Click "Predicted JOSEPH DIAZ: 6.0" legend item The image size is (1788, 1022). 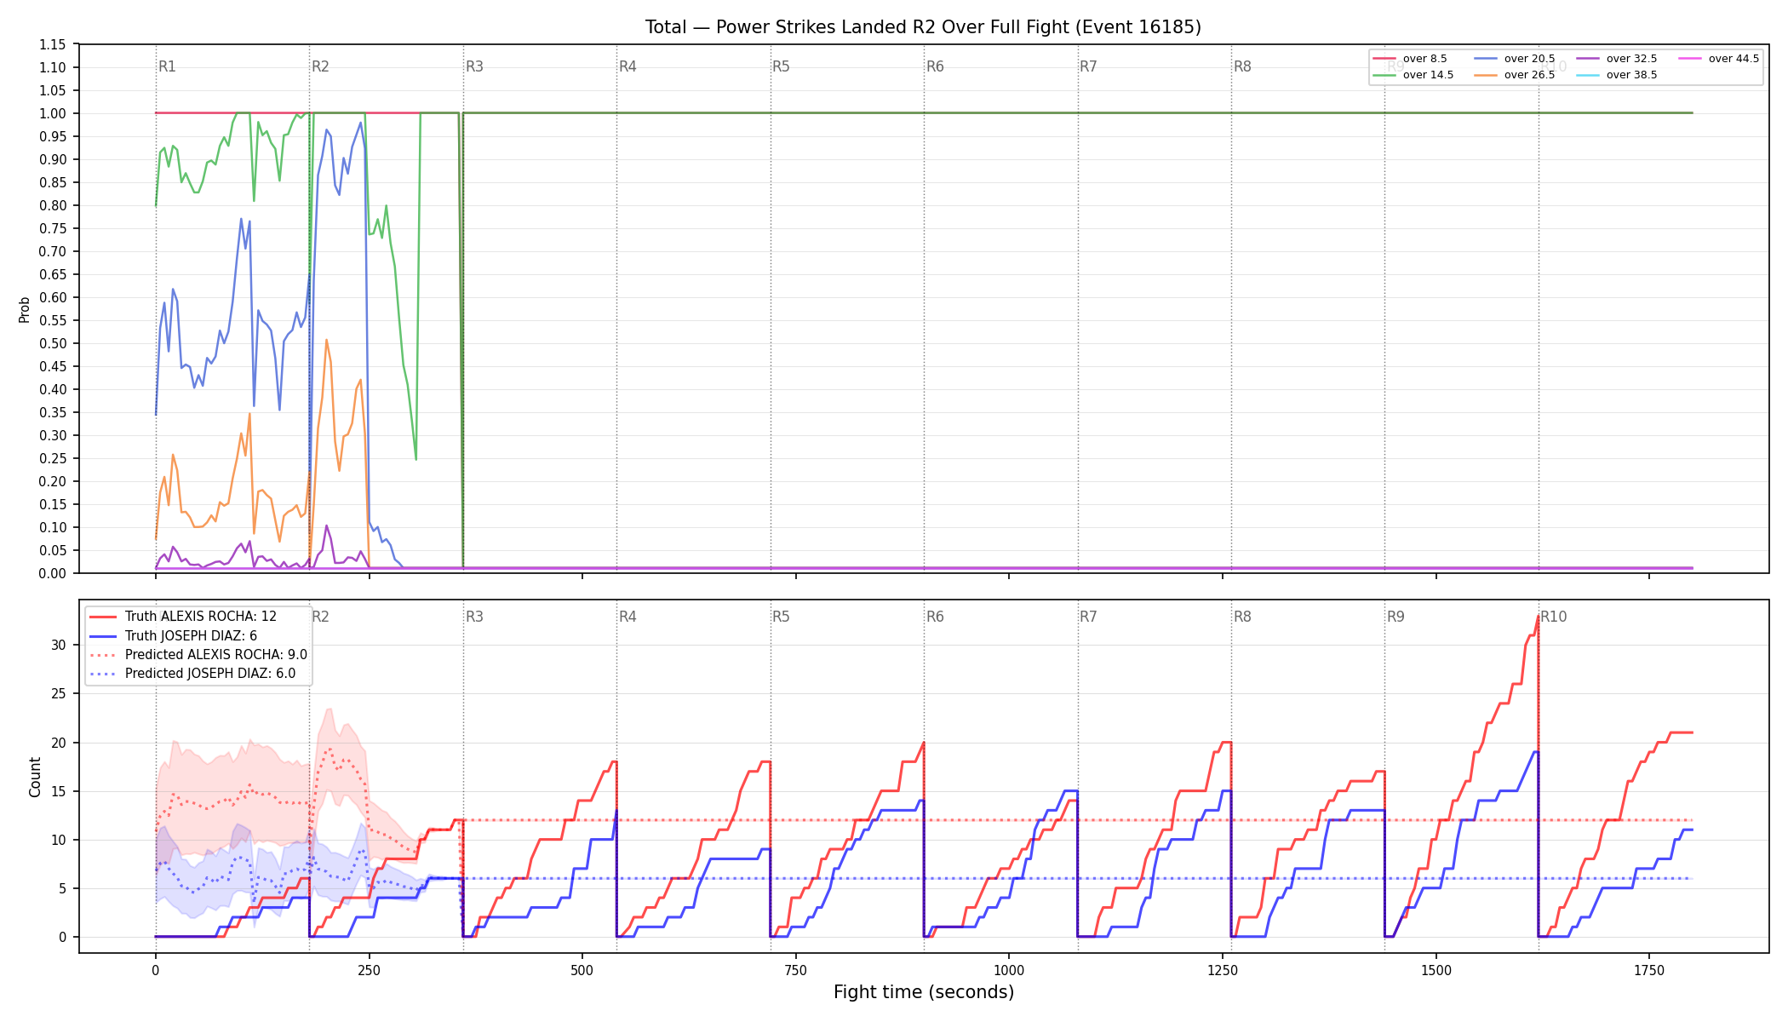click(x=192, y=674)
